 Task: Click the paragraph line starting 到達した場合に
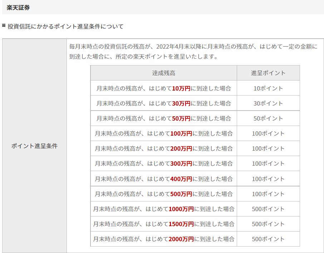pos(143,57)
